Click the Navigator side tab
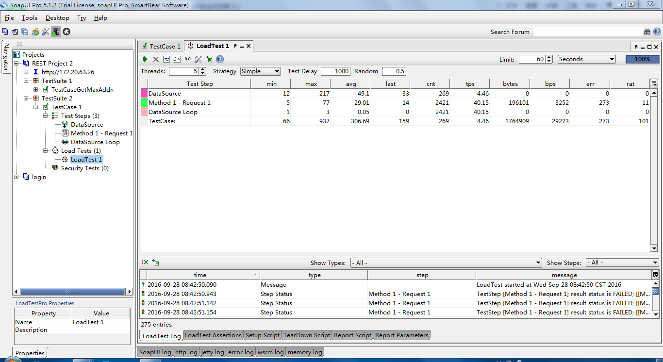The height and width of the screenshot is (362, 663). (x=6, y=57)
